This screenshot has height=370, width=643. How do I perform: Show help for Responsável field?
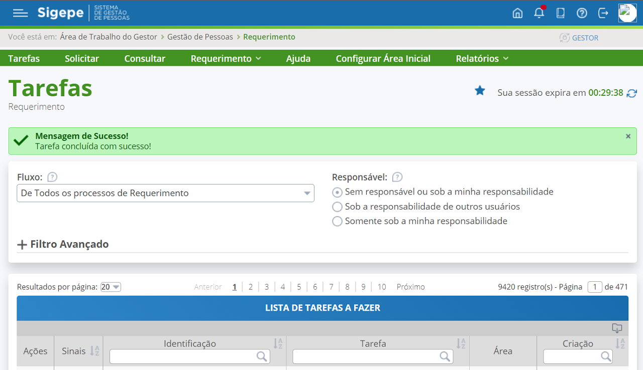[x=397, y=177]
